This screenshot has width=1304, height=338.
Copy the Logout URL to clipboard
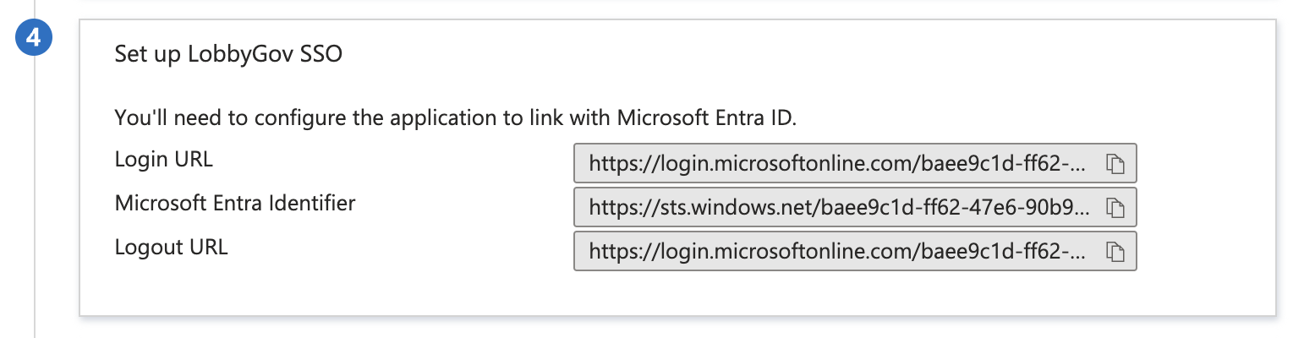tap(1115, 251)
